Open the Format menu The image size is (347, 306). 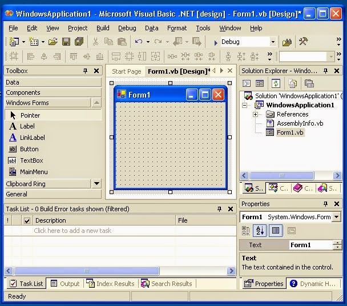point(177,28)
